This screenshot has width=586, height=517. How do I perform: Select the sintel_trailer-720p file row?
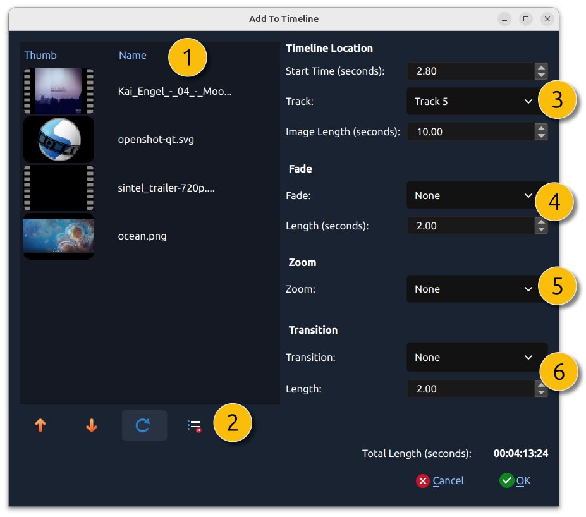[x=166, y=188]
